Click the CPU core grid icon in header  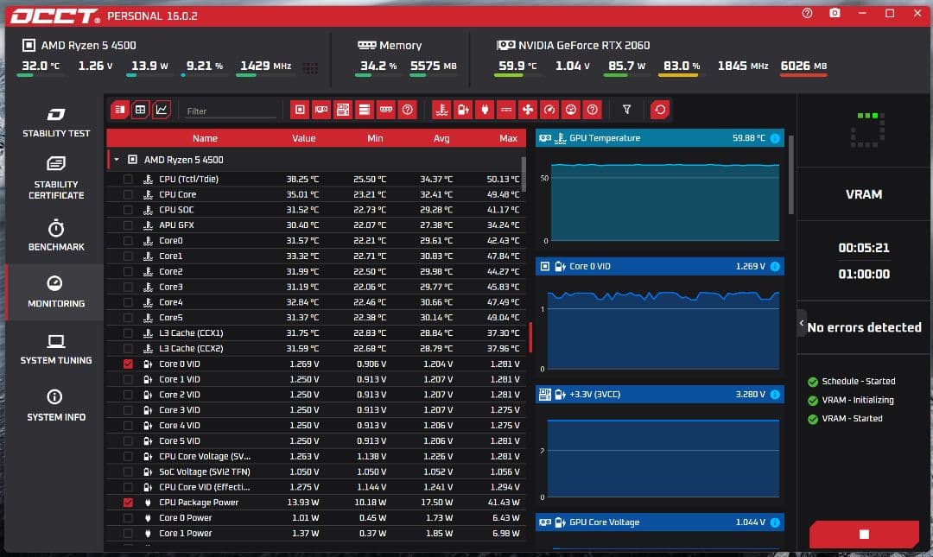coord(310,68)
